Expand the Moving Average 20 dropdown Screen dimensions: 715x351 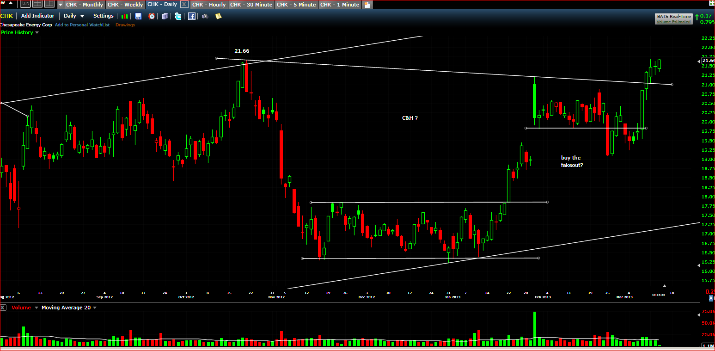[x=95, y=308]
